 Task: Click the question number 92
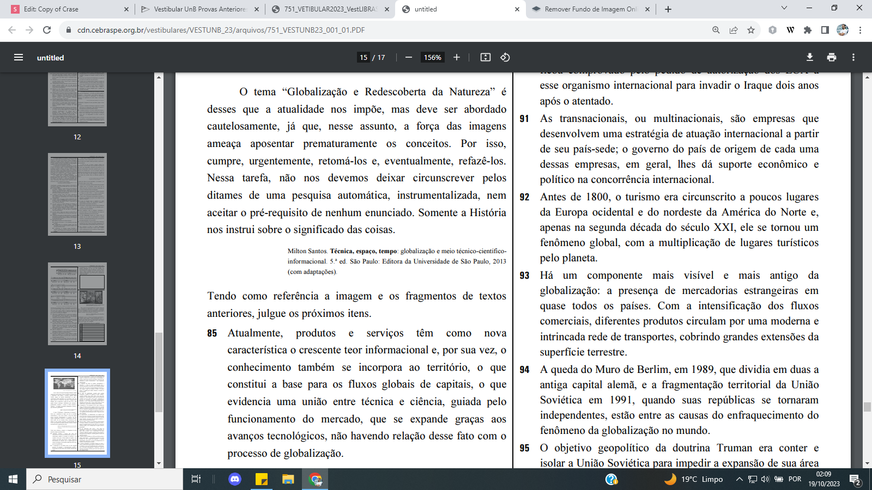524,197
